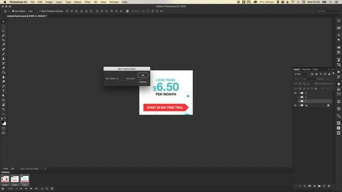Switch to the Paths tab
The height and width of the screenshot is (192, 342).
(x=315, y=69)
